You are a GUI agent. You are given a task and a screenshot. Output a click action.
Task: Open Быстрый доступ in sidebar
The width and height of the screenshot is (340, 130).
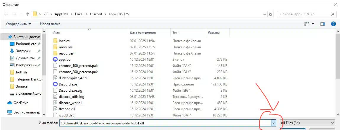tap(24, 37)
